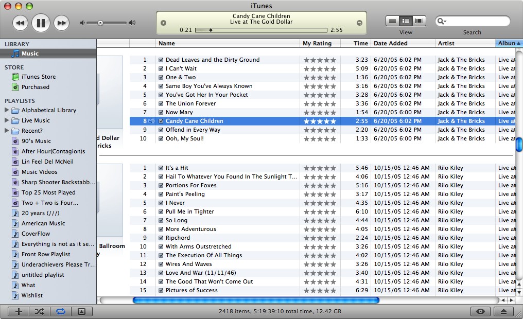Open the 20 years (///) playlist
523x319 pixels.
[40, 213]
